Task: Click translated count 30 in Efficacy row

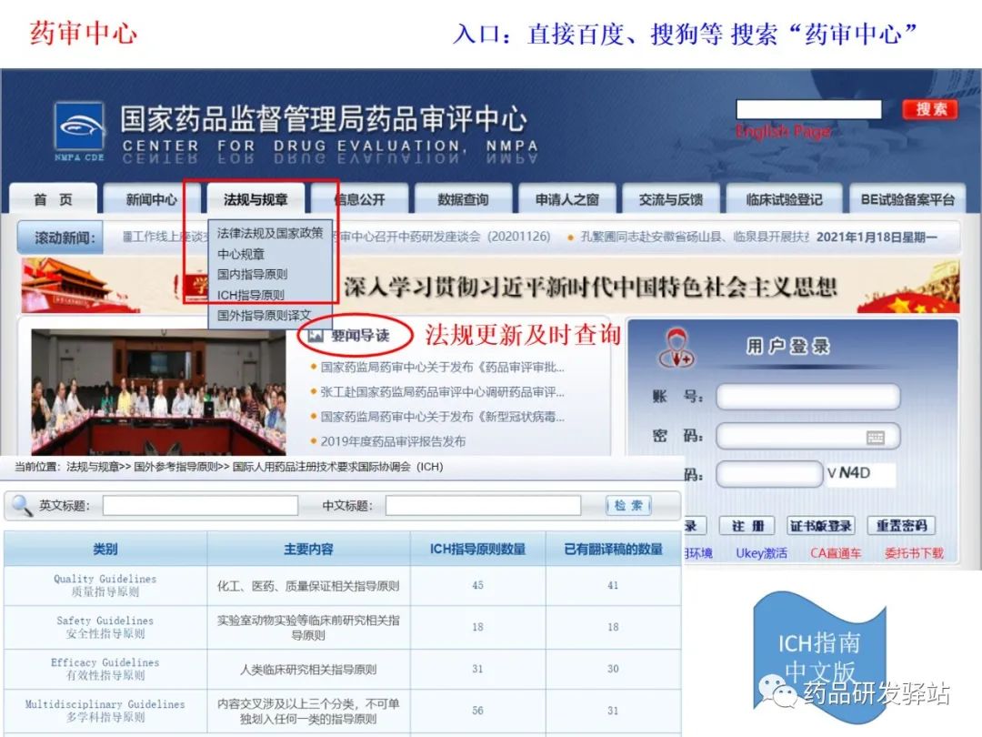Action: [x=613, y=669]
